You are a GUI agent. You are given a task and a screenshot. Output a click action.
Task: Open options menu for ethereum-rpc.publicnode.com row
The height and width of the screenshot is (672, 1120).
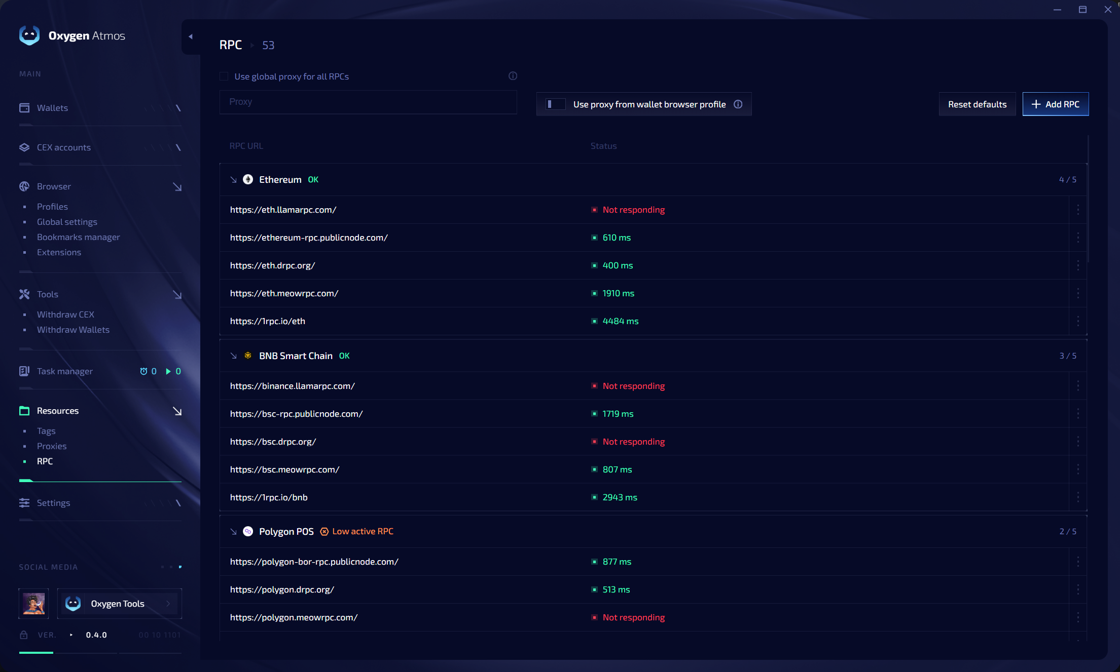(x=1078, y=238)
